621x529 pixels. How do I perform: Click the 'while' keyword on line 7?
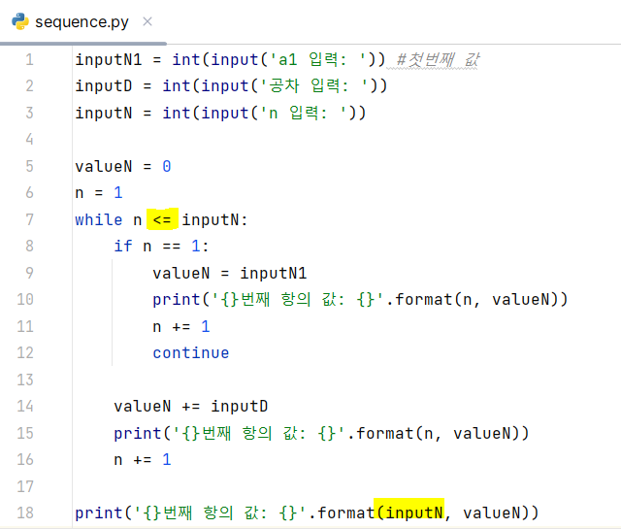(x=99, y=219)
